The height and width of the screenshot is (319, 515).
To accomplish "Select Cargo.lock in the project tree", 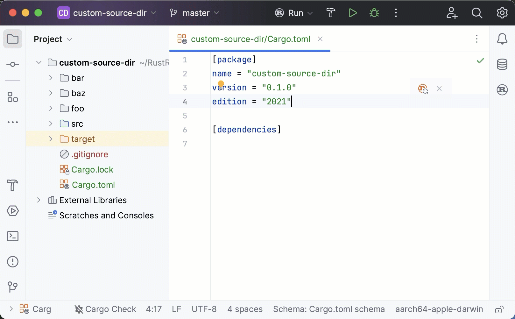I will click(92, 169).
